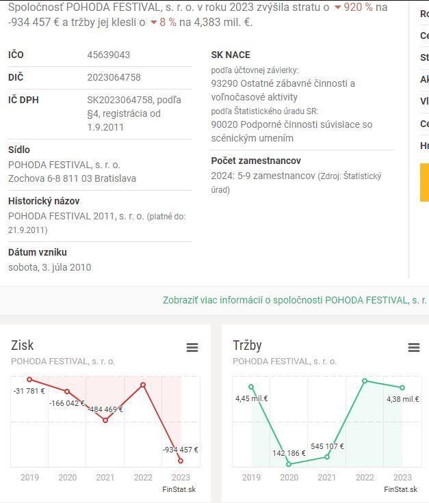Open the Tržby chart hamburger menu
The width and height of the screenshot is (429, 503).
coord(413,347)
